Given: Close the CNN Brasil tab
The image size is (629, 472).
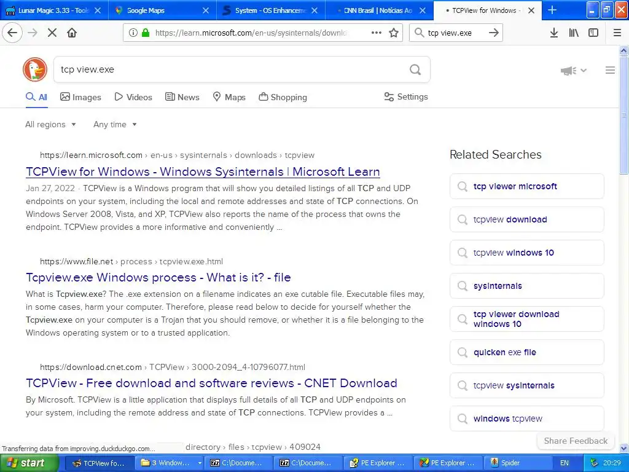Looking at the screenshot, I should (423, 10).
